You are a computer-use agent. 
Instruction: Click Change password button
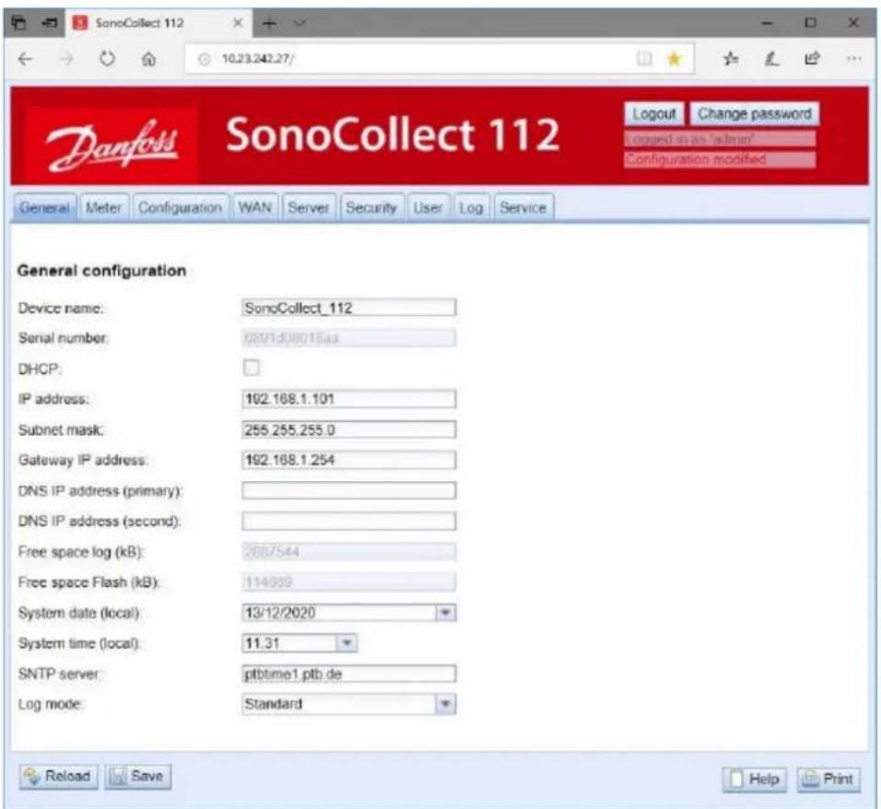click(x=755, y=114)
